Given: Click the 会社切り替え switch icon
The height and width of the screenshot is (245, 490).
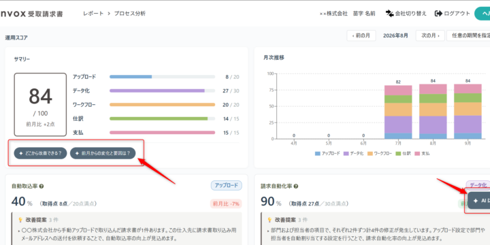Looking at the screenshot, I should tap(389, 14).
